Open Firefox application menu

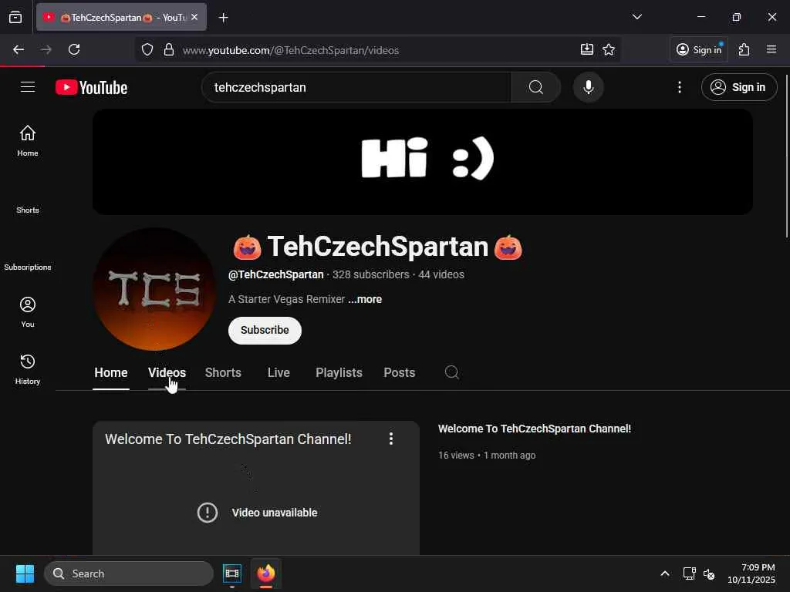pyautogui.click(x=771, y=49)
